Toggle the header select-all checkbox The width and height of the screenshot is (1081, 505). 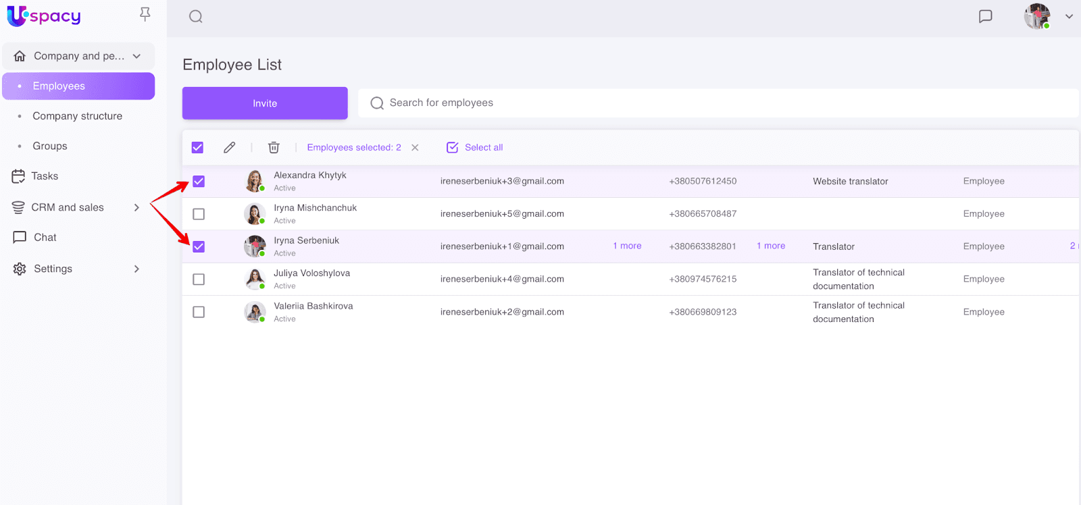197,147
